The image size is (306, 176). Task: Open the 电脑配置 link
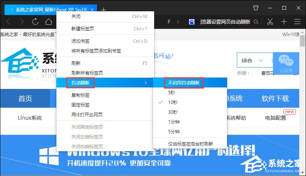click(x=275, y=118)
